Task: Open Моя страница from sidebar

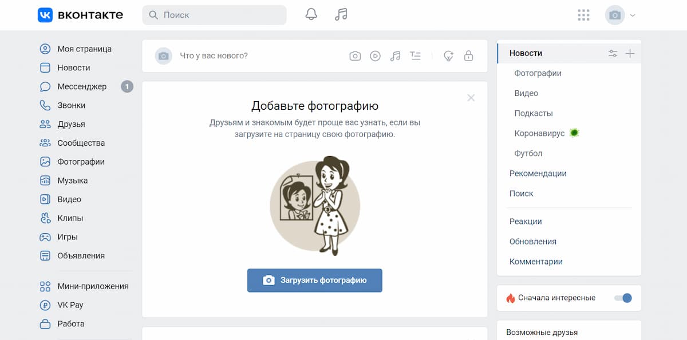Action: point(85,49)
